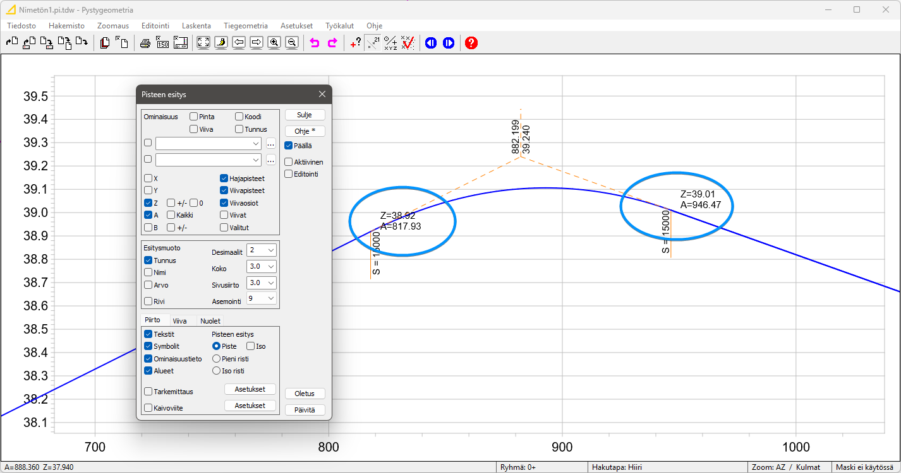The width and height of the screenshot is (901, 473).
Task: Click the zoom out magnifier icon
Action: coord(292,43)
